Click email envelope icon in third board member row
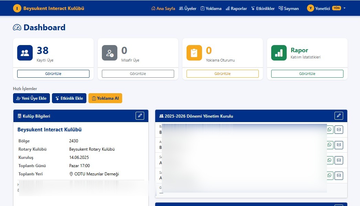 tap(339, 160)
